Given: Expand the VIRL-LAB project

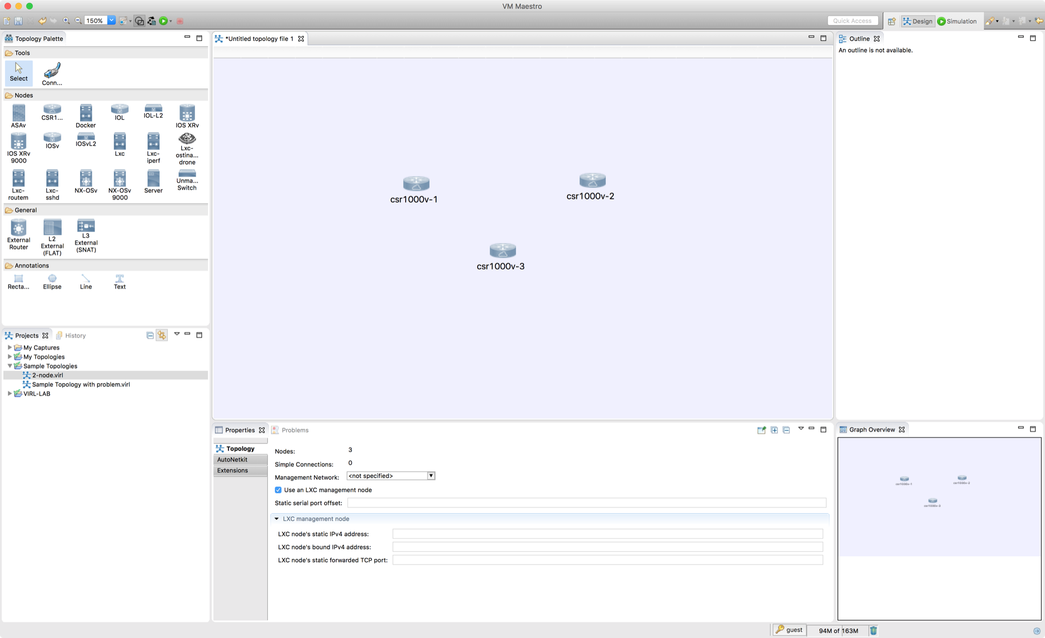Looking at the screenshot, I should pyautogui.click(x=10, y=393).
